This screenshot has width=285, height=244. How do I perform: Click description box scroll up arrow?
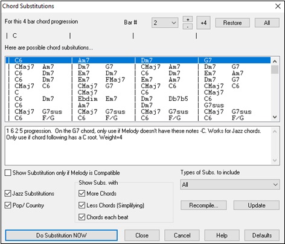275,132
